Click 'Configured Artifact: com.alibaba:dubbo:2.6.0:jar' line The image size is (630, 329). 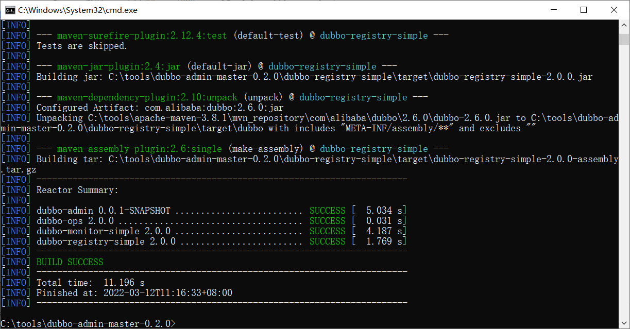pos(160,108)
